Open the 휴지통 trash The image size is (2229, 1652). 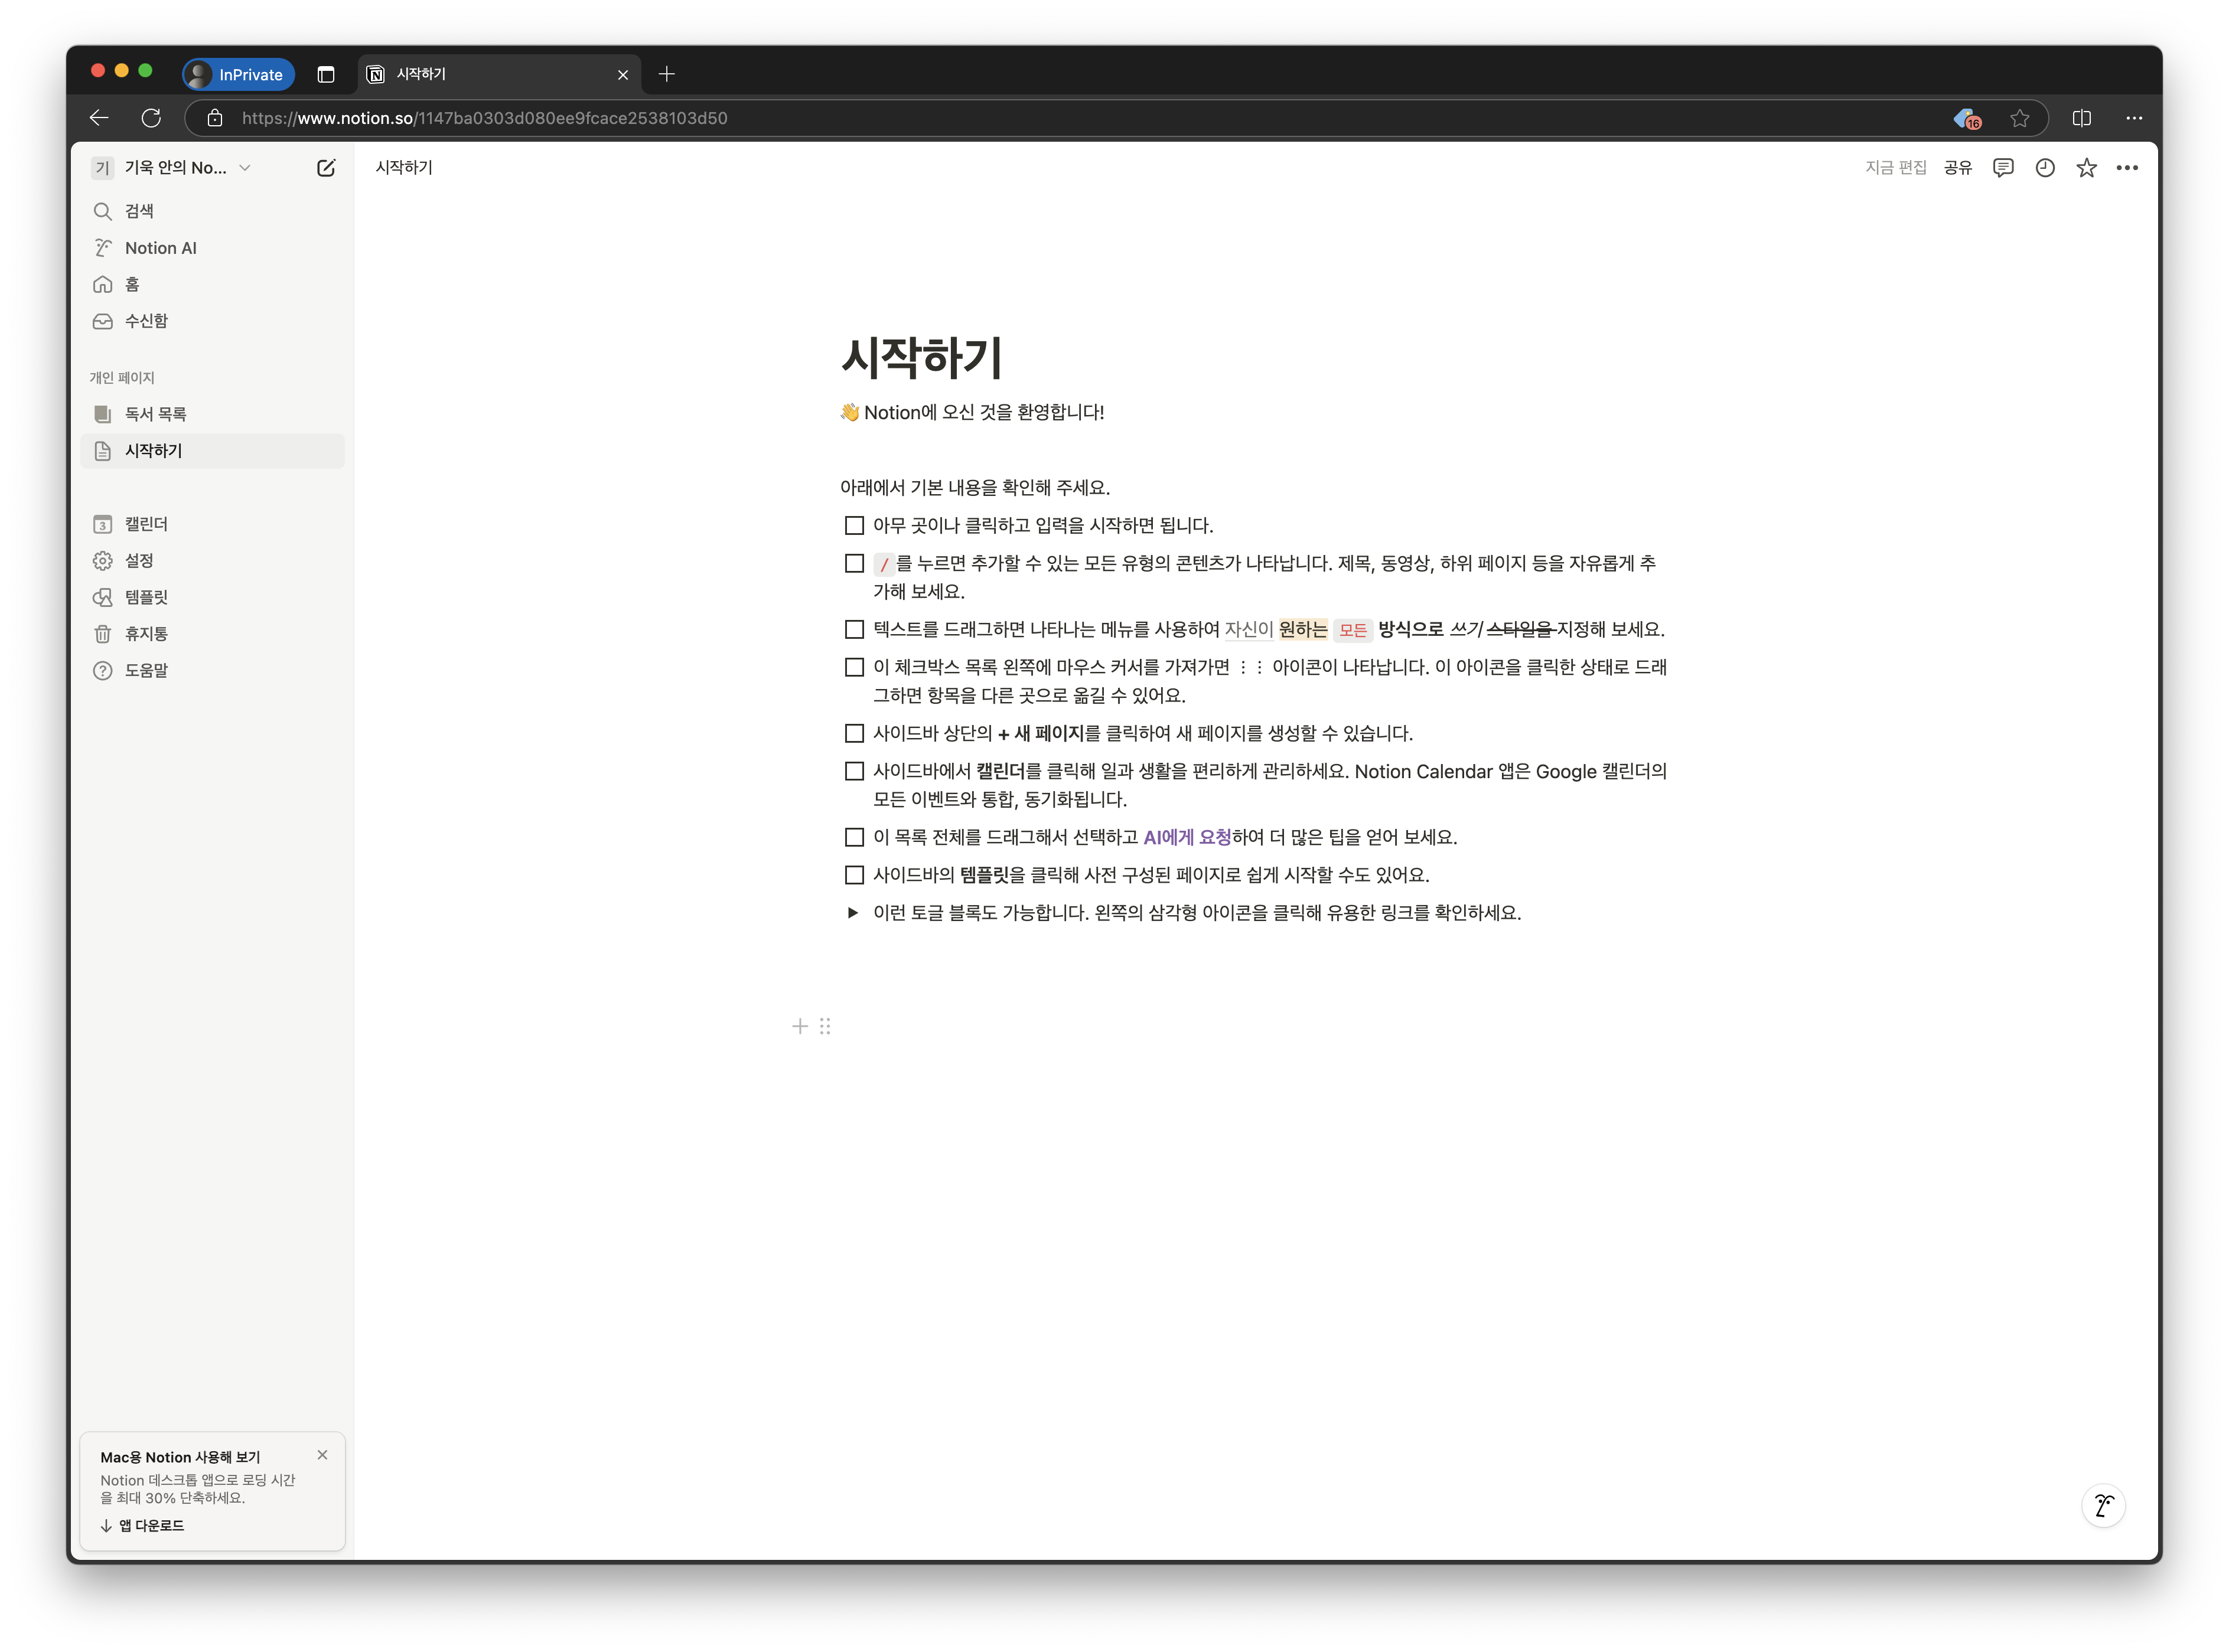click(x=212, y=634)
